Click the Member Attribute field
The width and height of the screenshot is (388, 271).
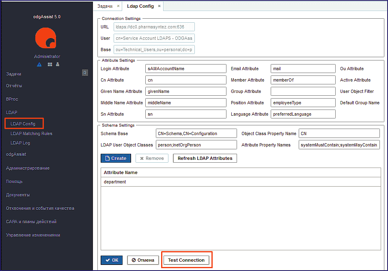[x=303, y=80]
